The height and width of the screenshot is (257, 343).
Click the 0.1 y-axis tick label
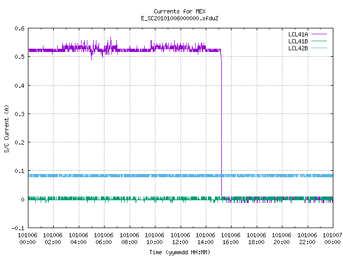pos(20,171)
